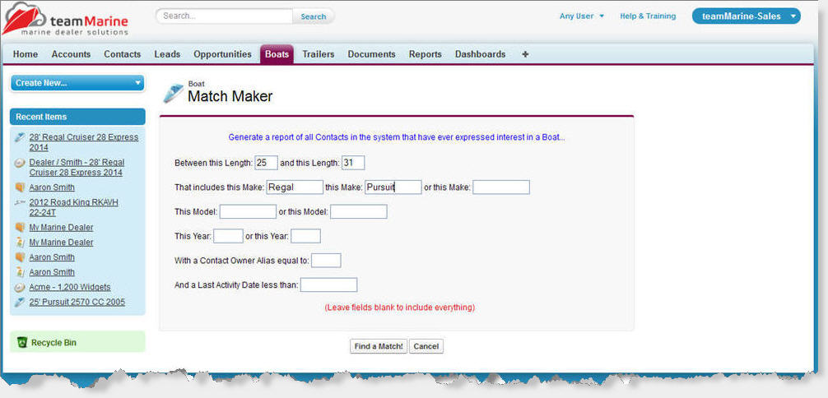This screenshot has width=828, height=398.
Task: Switch to the Opportunities tab
Action: pyautogui.click(x=222, y=54)
